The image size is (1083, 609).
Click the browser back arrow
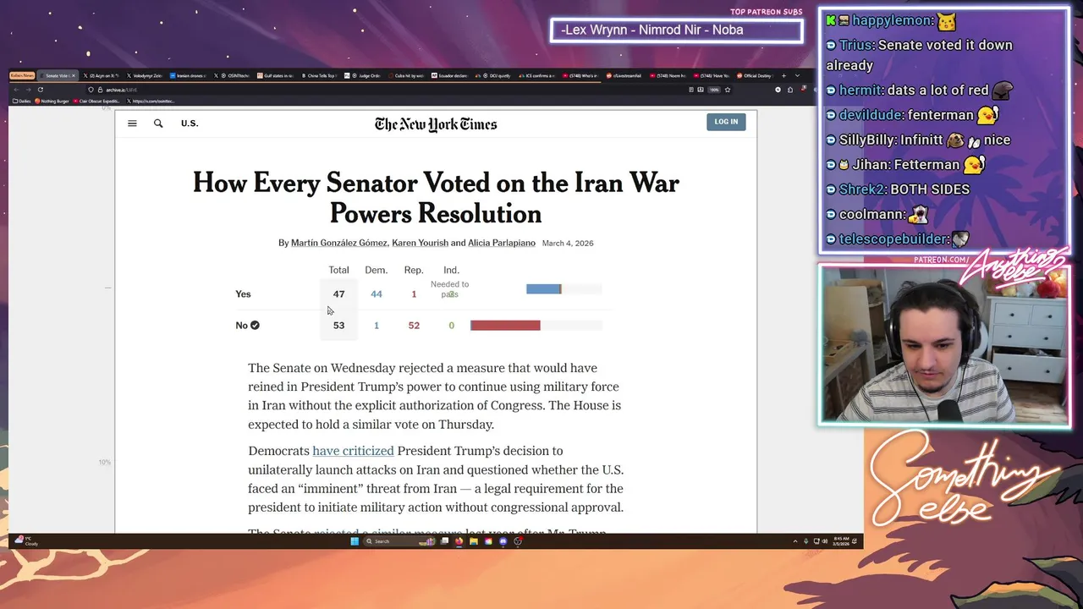[x=15, y=90]
